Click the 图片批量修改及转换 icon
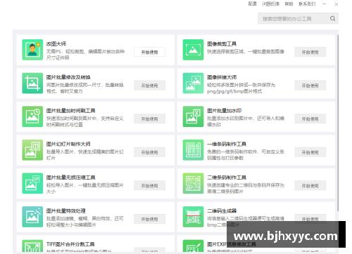The image size is (352, 254). tap(32, 83)
